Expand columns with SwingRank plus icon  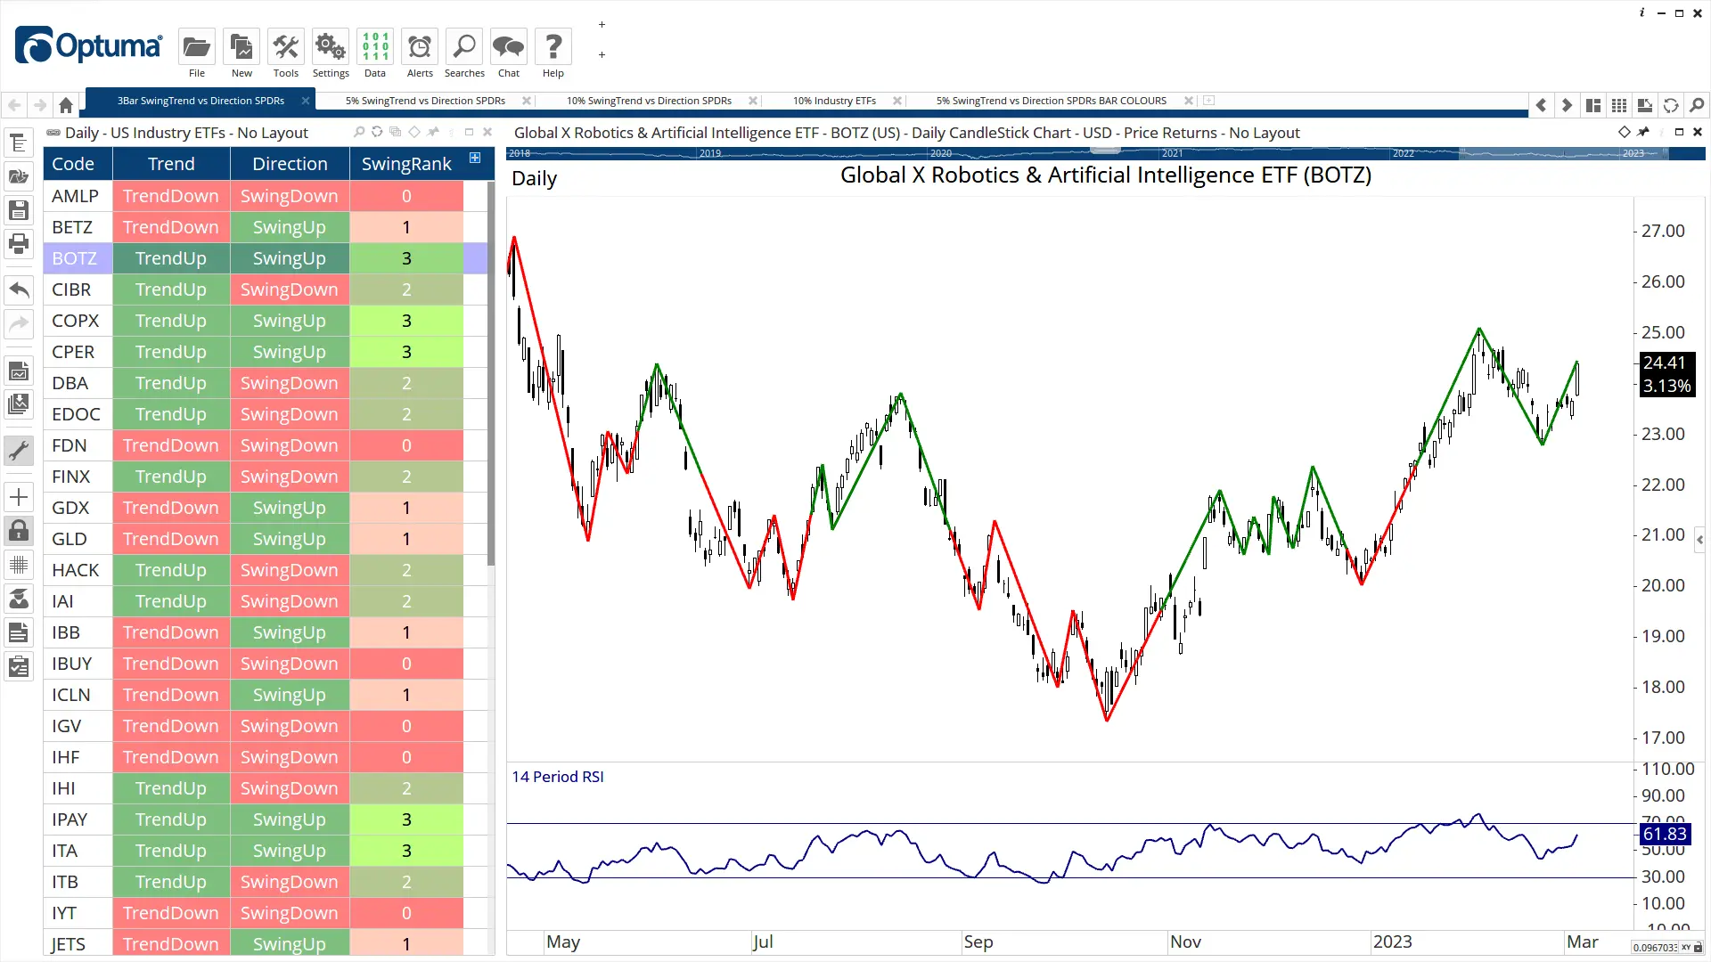click(475, 158)
